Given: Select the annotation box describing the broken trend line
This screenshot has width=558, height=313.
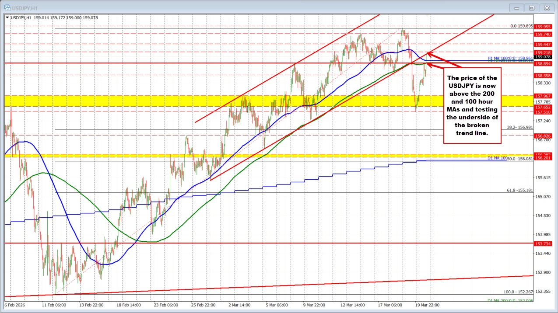Looking at the screenshot, I should [x=472, y=106].
